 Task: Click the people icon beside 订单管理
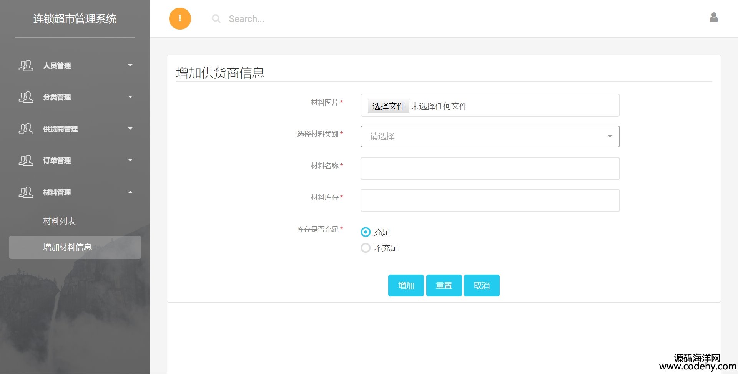pos(26,161)
